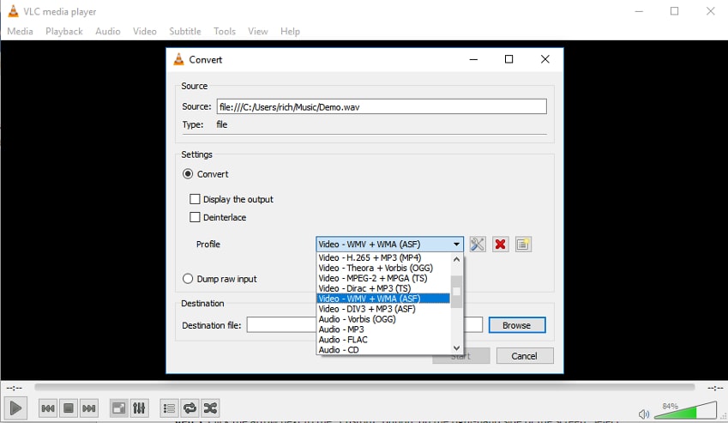Adjust the volume slider at 84%
The image size is (728, 423).
(685, 410)
